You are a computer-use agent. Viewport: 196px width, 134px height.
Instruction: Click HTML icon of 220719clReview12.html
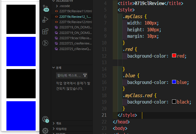click(x=56, y=22)
